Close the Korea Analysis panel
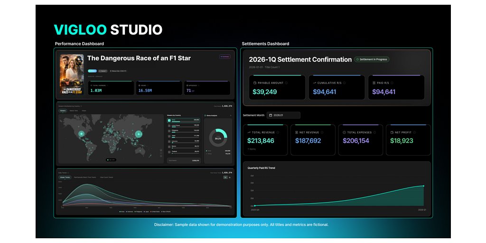The height and width of the screenshot is (243, 486). pos(231,116)
